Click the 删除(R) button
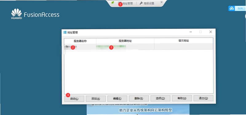Viewport: 246px width, 115px height. click(x=139, y=98)
